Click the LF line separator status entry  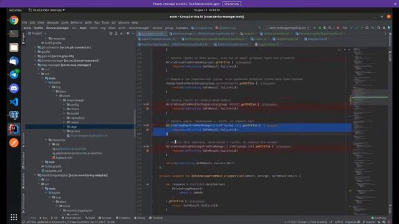(331, 222)
